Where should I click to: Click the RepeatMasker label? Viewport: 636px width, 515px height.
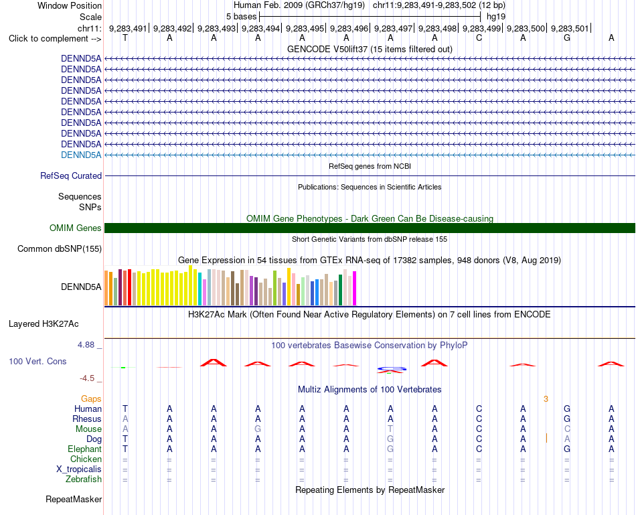pos(74,499)
